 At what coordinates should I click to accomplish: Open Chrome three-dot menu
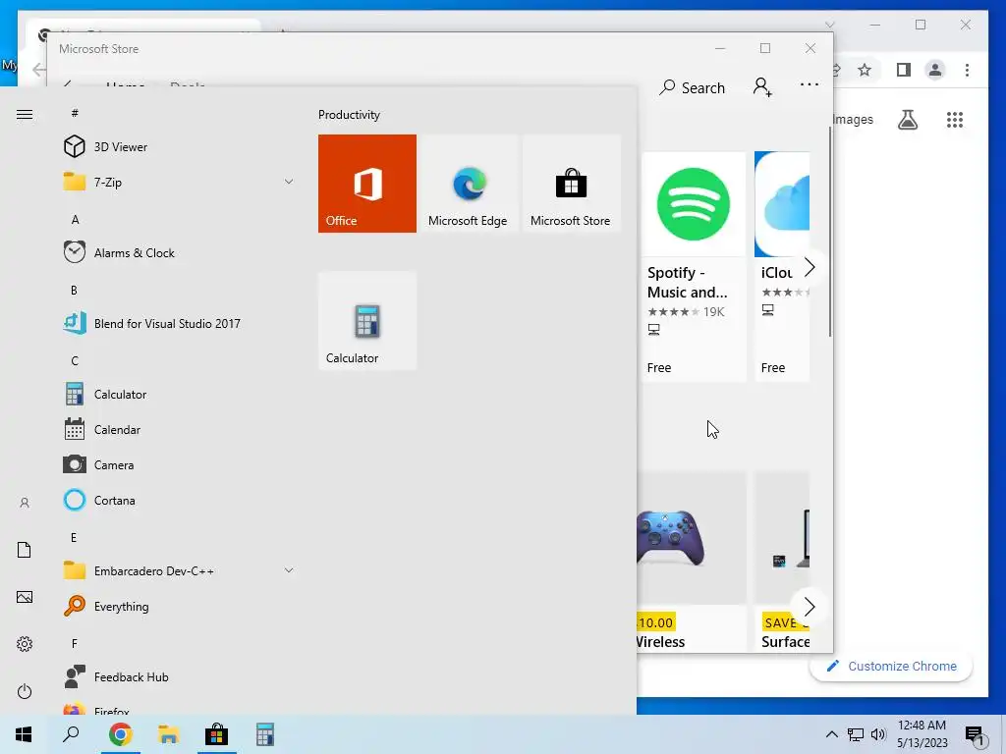pos(967,70)
